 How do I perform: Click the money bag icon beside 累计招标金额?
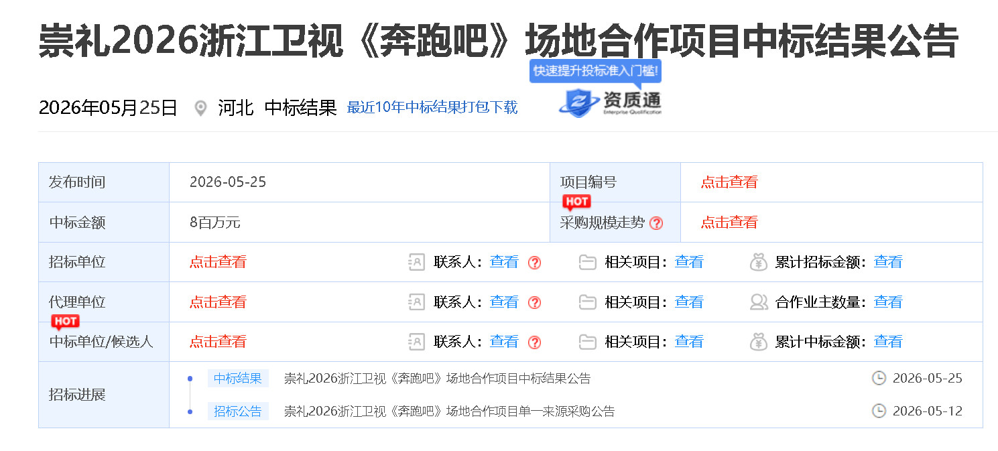coord(758,262)
